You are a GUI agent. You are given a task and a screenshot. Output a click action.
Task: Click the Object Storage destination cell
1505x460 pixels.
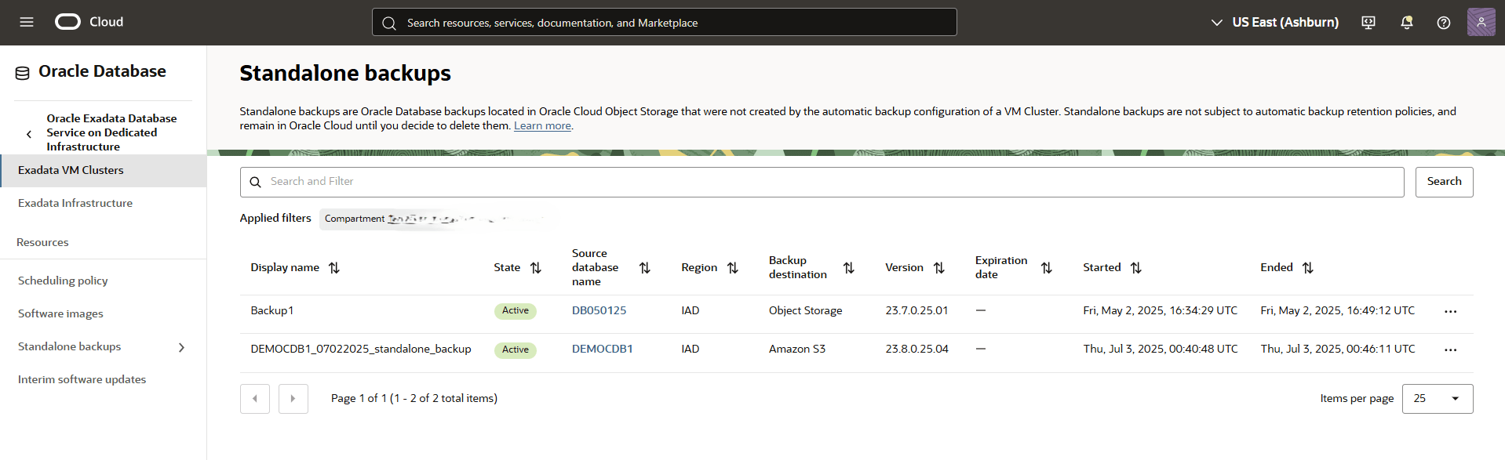(x=805, y=310)
